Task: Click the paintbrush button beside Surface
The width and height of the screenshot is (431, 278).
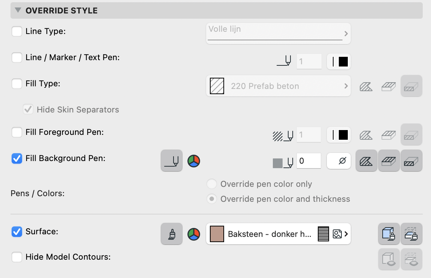Action: click(172, 234)
